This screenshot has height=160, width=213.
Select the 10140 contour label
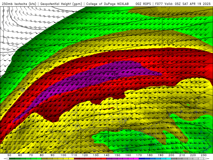(81, 28)
